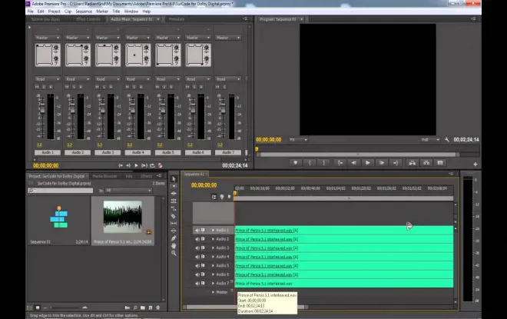Click the Extract button in Program Monitor
Screen dimensions: 507x319
[426, 163]
